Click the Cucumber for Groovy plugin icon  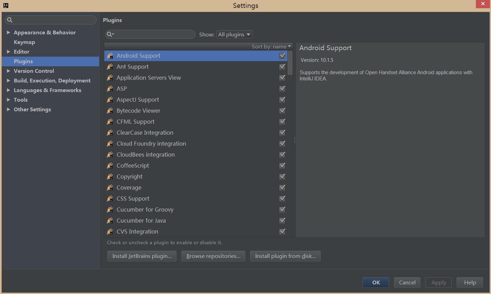110,210
